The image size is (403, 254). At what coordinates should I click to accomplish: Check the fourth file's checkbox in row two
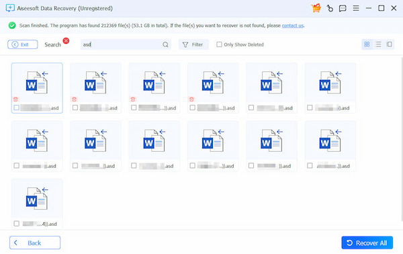click(192, 165)
